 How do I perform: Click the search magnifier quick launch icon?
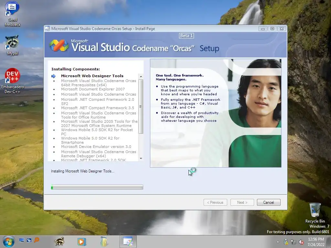pyautogui.click(x=37, y=240)
